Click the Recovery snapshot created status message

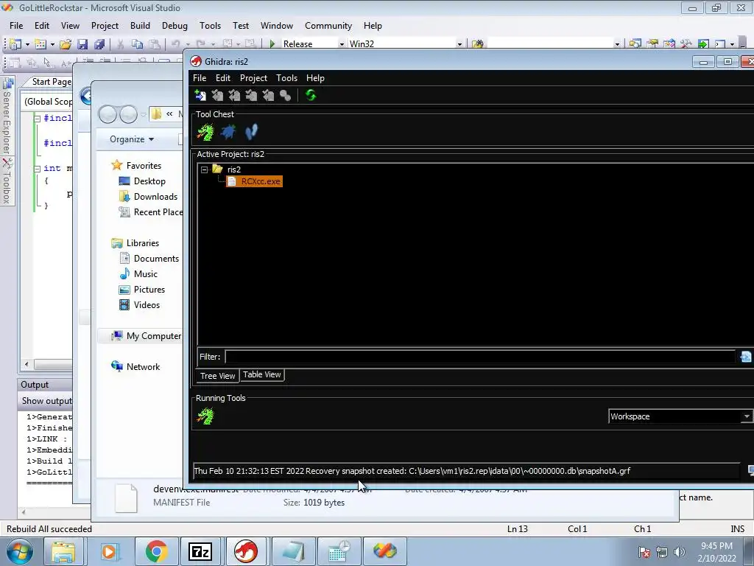pyautogui.click(x=412, y=471)
